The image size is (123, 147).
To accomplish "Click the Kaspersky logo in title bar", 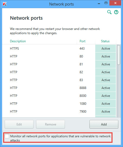I will point(5,4).
